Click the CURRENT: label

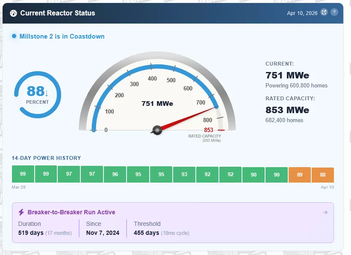point(280,64)
